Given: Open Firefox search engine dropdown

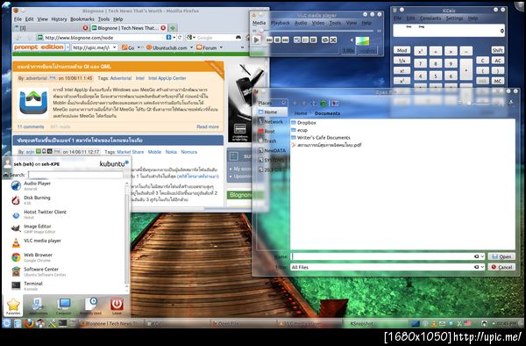Looking at the screenshot, I should coord(190,38).
